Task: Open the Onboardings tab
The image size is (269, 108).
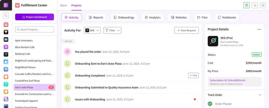Action: 124,18
